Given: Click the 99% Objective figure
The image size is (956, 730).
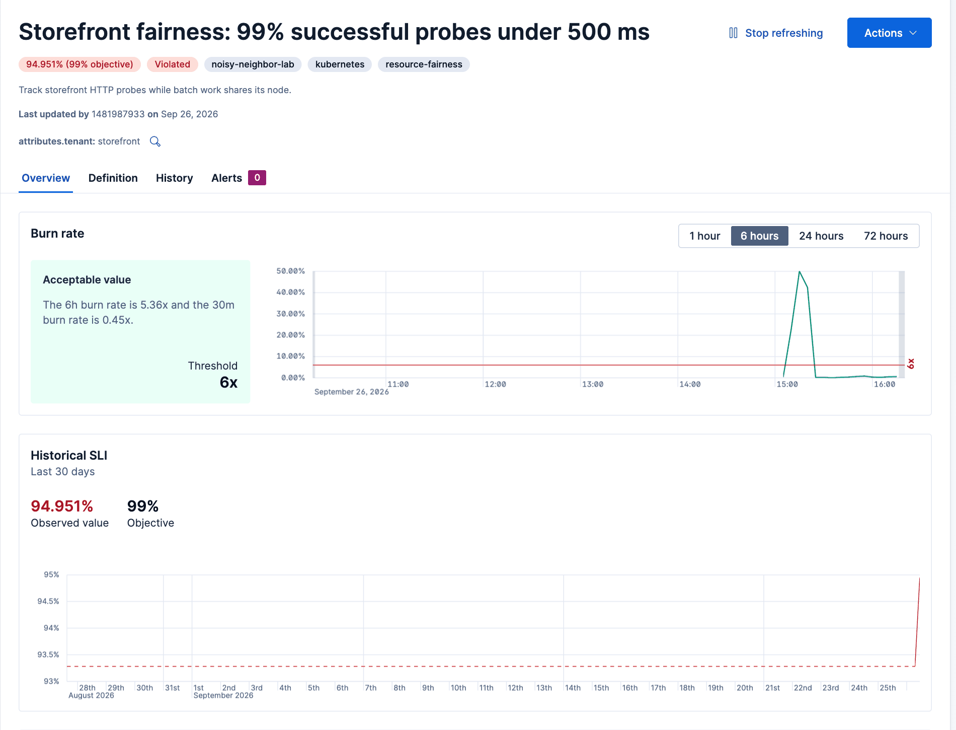Looking at the screenshot, I should [x=143, y=506].
